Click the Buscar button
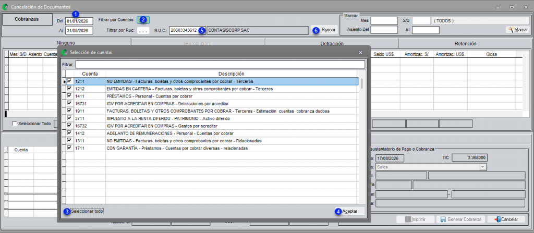Screen dimensions: 534x233 [325, 30]
